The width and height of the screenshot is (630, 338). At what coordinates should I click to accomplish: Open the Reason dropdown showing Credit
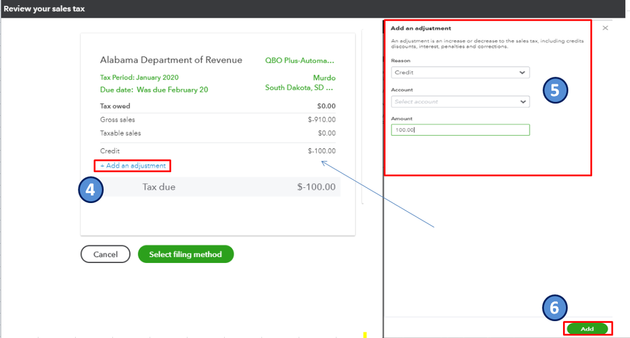point(460,73)
